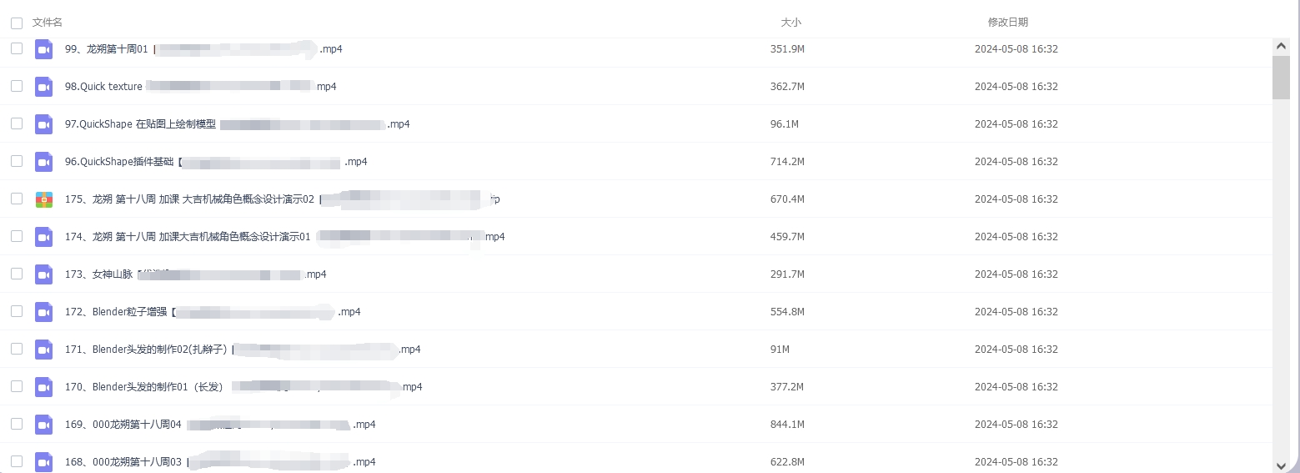Image resolution: width=1300 pixels, height=473 pixels.
Task: Click the video icon for 168、000龙朔第十八周03
Action: click(43, 462)
